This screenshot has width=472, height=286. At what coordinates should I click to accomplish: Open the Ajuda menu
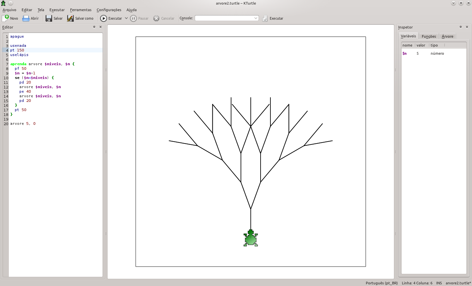click(x=131, y=10)
